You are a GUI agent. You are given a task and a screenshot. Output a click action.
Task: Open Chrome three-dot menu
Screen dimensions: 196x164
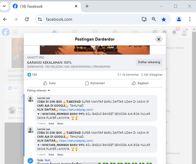[190, 19]
